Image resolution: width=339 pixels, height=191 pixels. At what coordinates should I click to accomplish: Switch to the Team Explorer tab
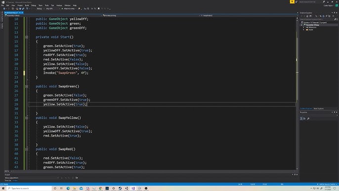click(x=319, y=109)
